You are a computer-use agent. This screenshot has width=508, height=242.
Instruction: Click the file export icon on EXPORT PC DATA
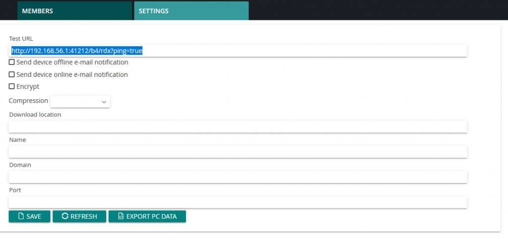[x=121, y=216]
